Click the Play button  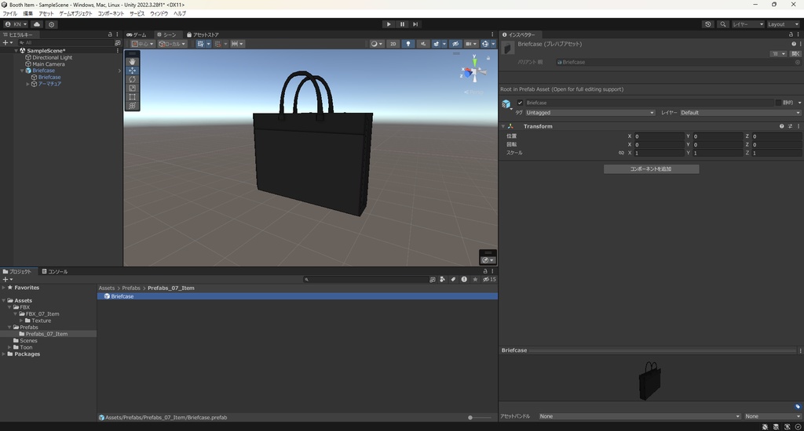coord(389,24)
